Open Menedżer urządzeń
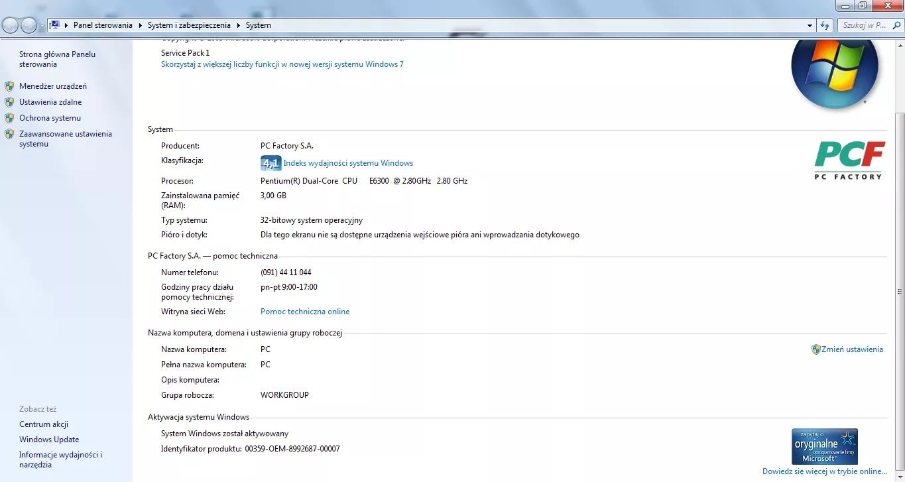 [x=53, y=86]
